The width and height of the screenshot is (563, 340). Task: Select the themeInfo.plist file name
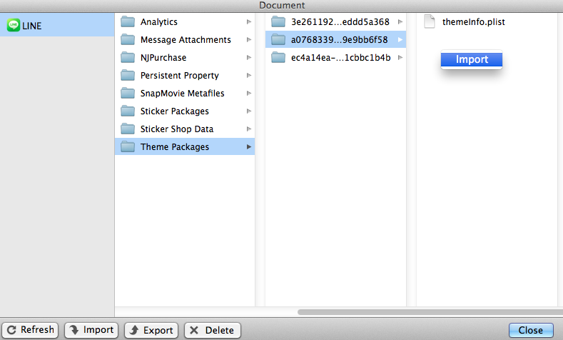tap(474, 22)
